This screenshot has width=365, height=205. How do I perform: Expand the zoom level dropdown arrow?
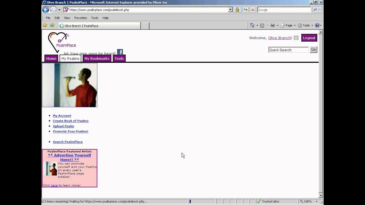pos(317,201)
